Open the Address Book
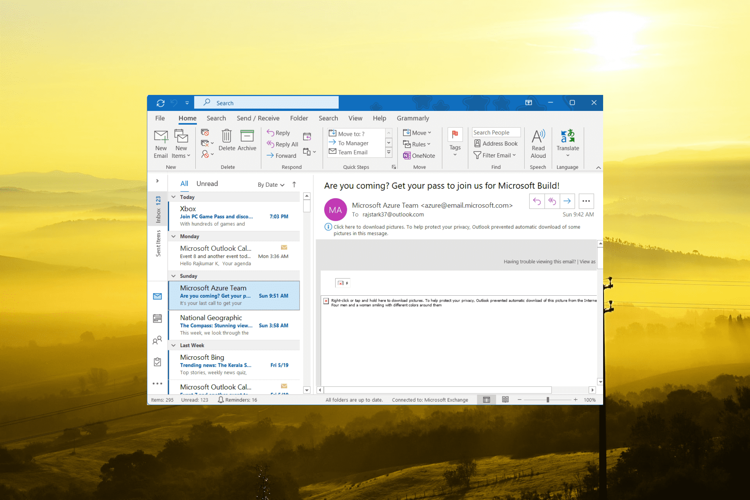The height and width of the screenshot is (500, 750). tap(496, 144)
